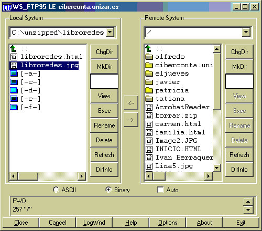Viewport: 262px width, 231px height.
Task: Click the file icon beside AcrobatReader
Action: 149,107
